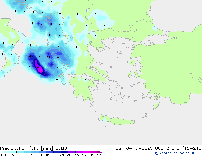Screen dimensions: 202x156
Task: Select the 45–50 mm legend swatch
Action: 94,152
